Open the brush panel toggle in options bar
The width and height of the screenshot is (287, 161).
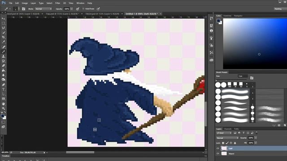click(x=24, y=9)
